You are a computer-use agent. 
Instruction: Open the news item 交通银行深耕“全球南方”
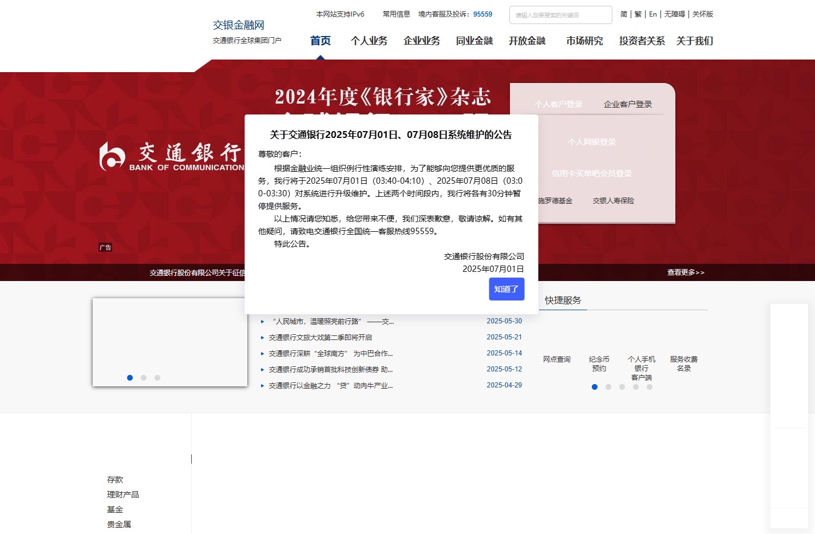(331, 354)
